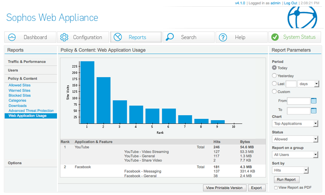Select the Yesterday period radio button
The image size is (325, 195).
pos(274,75)
